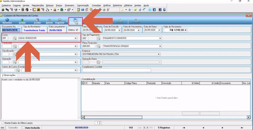
Task: Expand the PAGAMENTO DINHEIRO dropdown
Action: (x=160, y=38)
